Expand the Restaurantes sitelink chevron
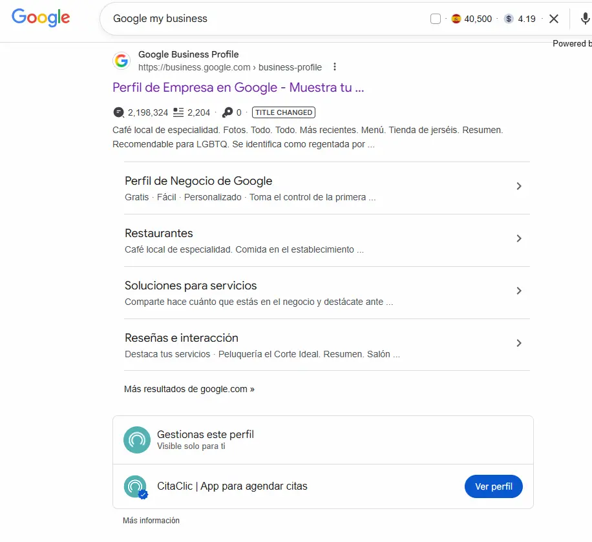 (519, 238)
